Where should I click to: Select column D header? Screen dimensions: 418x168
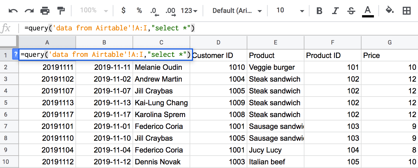click(x=218, y=42)
